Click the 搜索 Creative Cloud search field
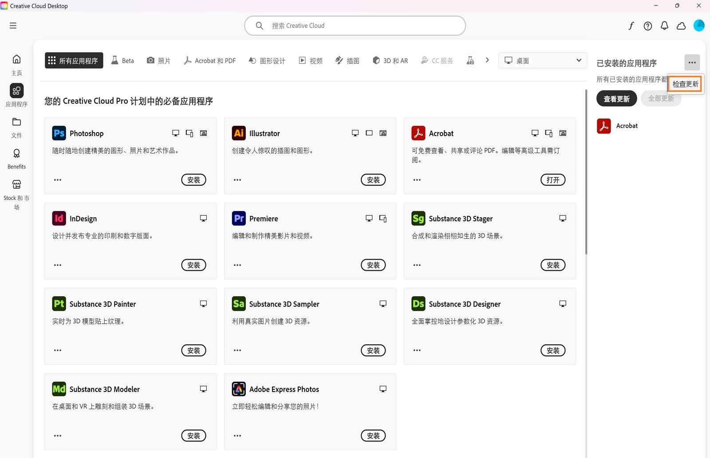The width and height of the screenshot is (710, 458). click(355, 25)
